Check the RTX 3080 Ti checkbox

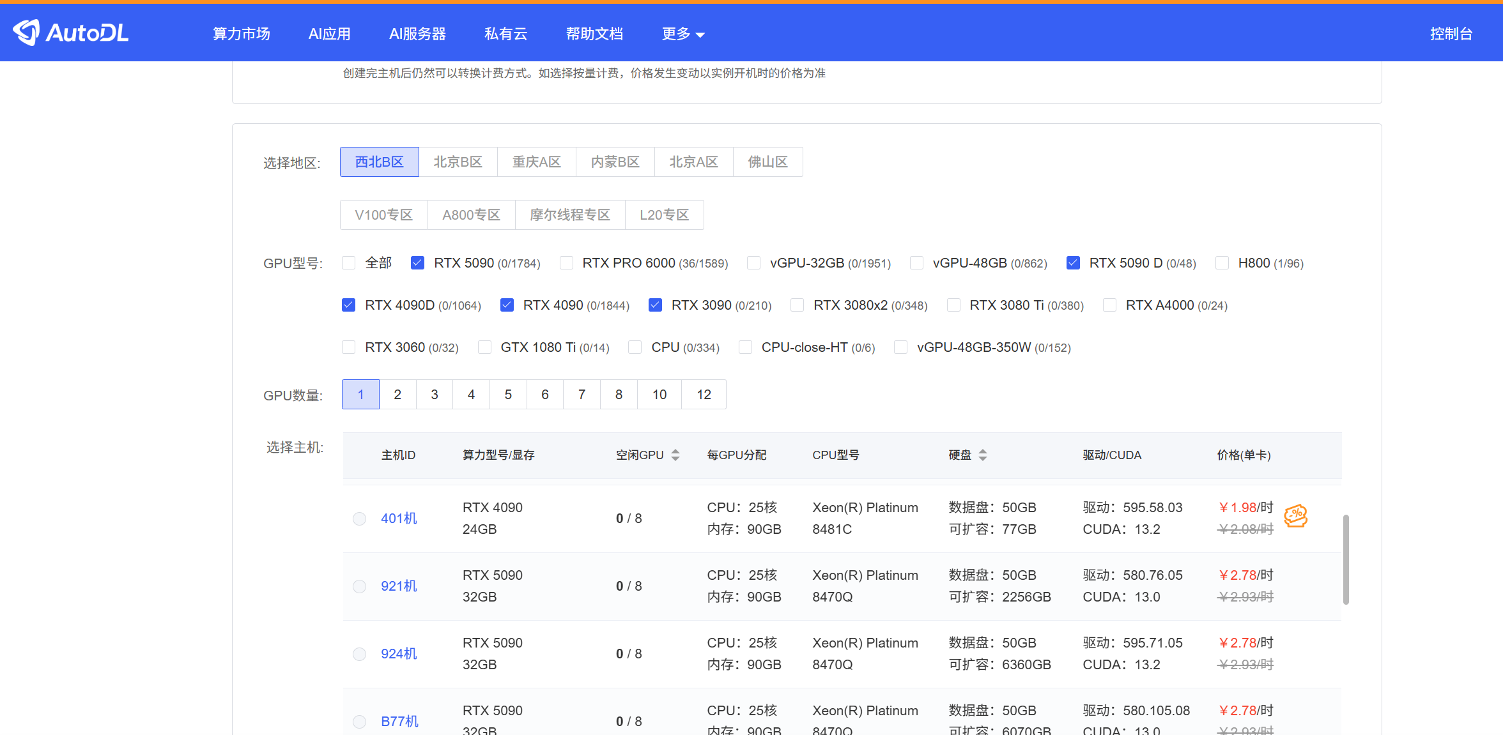click(954, 305)
